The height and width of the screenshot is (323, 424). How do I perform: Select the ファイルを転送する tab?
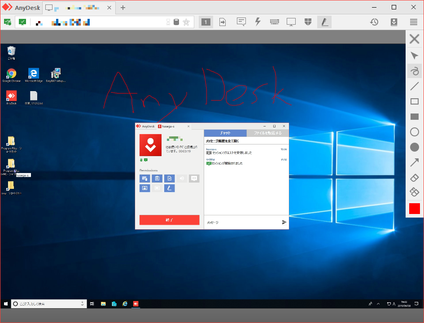[x=268, y=133]
